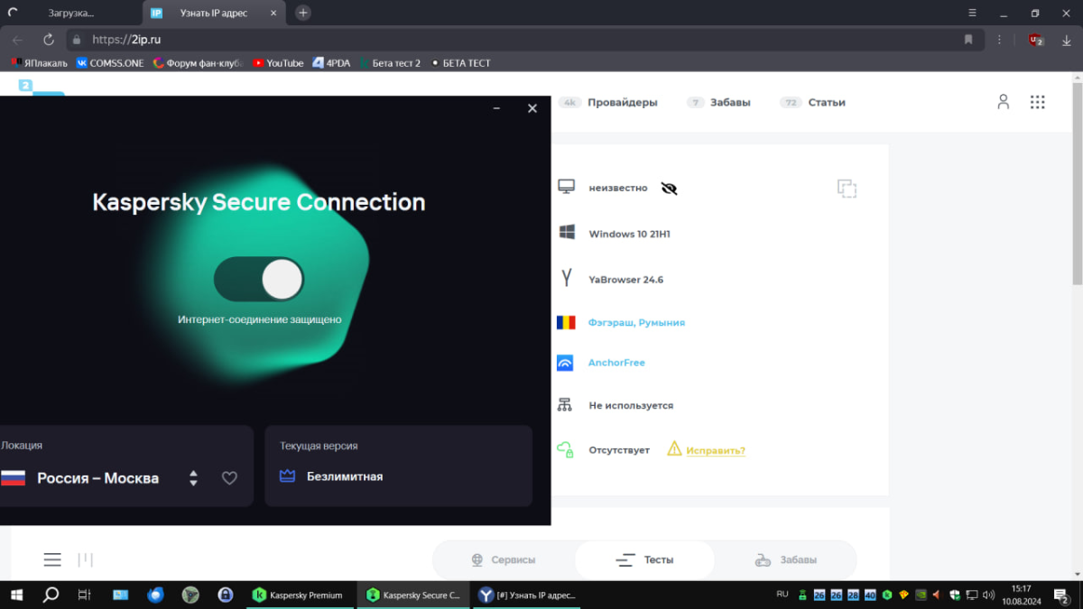The image size is (1083, 609).
Task: Reload the page with the refresh icon
Action: coord(49,40)
